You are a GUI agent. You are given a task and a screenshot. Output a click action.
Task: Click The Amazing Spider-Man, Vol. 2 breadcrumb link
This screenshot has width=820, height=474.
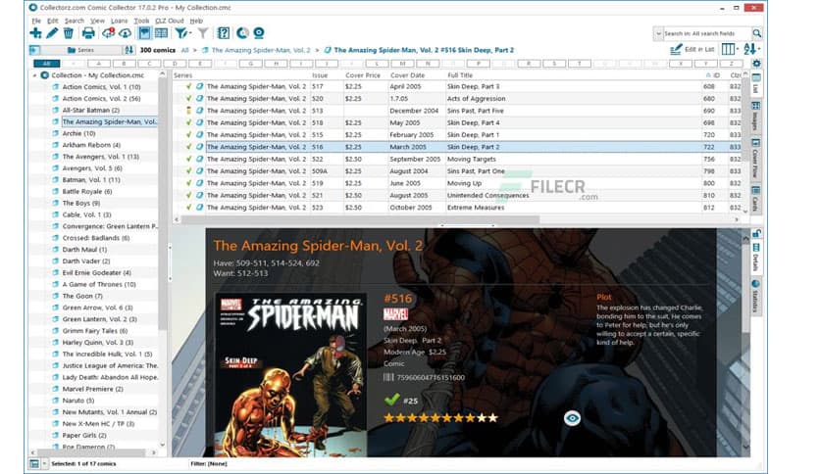point(261,50)
